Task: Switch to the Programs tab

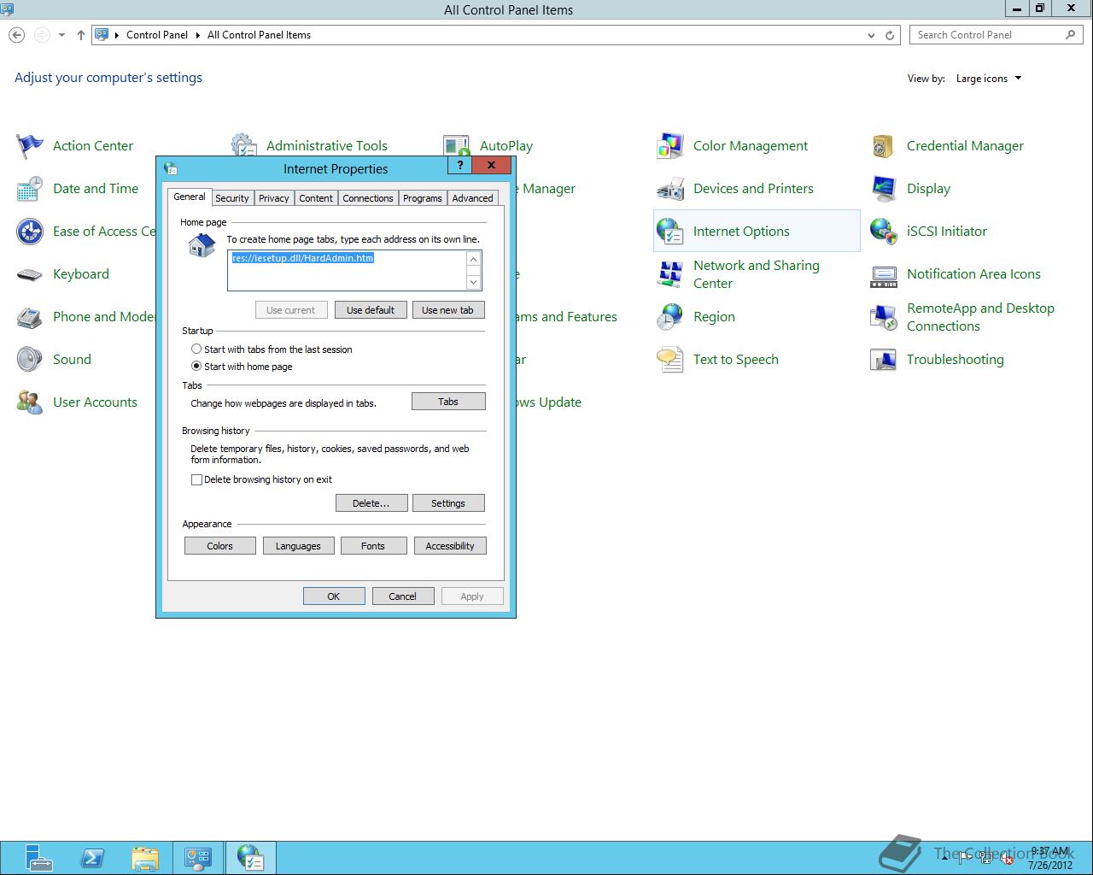Action: click(423, 198)
